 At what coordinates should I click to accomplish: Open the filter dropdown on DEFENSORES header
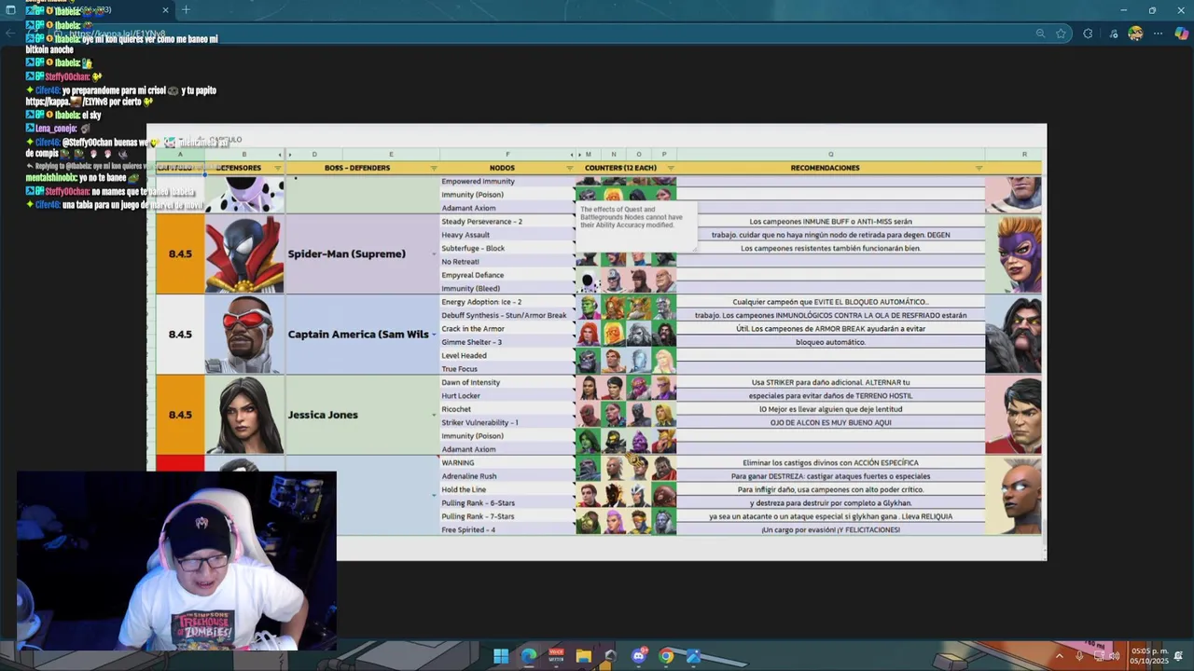tap(277, 168)
